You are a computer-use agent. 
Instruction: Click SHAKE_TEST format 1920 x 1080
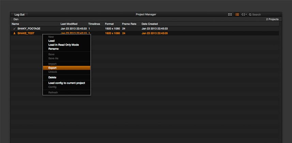(112, 33)
